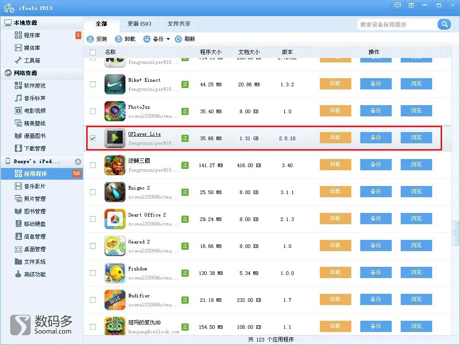
Task: Click the search magnifier button
Action: click(444, 24)
